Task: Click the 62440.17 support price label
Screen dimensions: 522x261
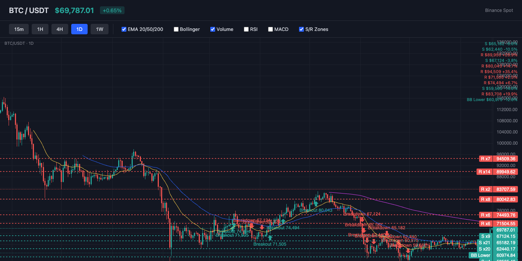Action: tap(506, 249)
